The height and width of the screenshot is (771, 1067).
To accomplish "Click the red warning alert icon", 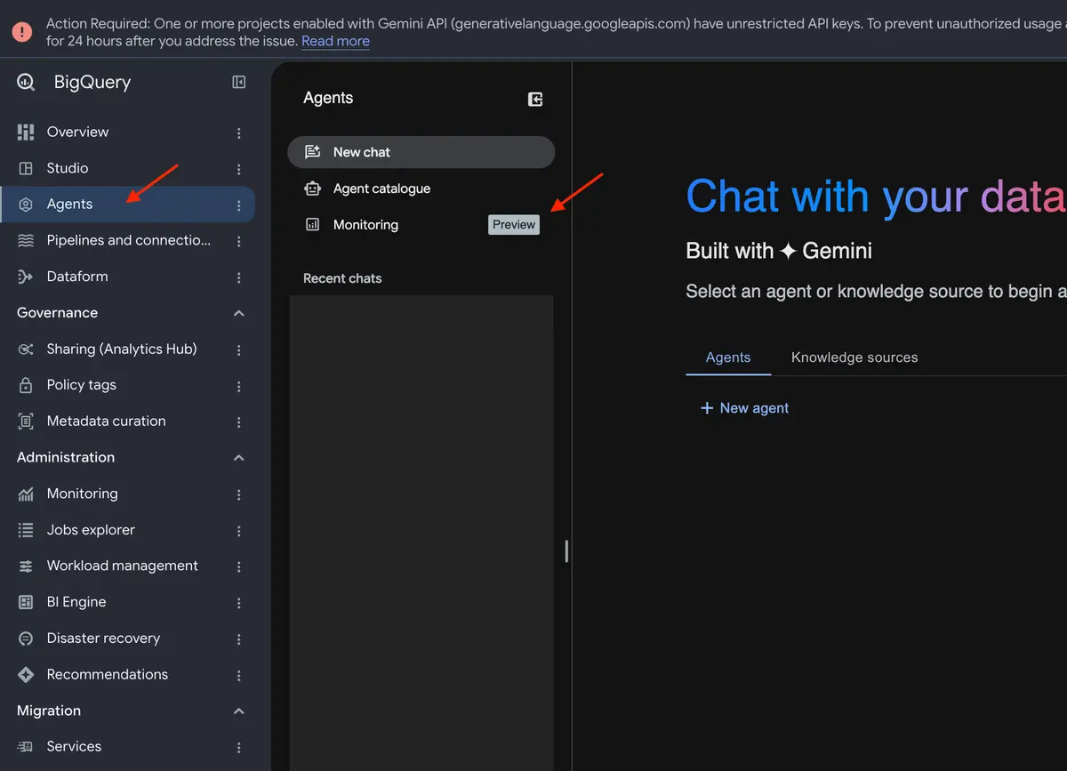I will tap(22, 31).
